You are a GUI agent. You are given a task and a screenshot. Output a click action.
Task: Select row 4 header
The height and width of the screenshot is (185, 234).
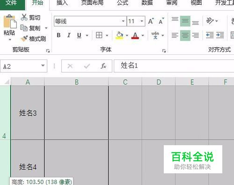pos(5,112)
